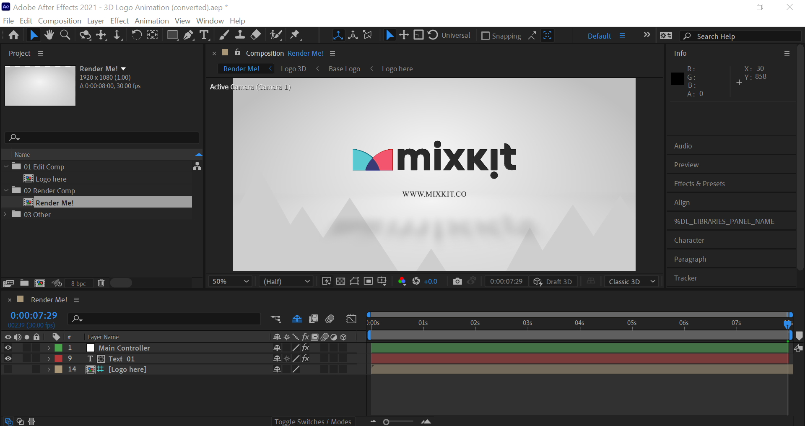805x426 pixels.
Task: Click Toggle Switches / Modes button
Action: tap(313, 421)
